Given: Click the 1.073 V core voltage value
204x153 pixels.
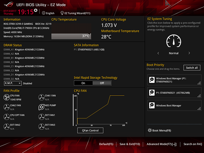Looking at the screenshot, I should 109,25.
